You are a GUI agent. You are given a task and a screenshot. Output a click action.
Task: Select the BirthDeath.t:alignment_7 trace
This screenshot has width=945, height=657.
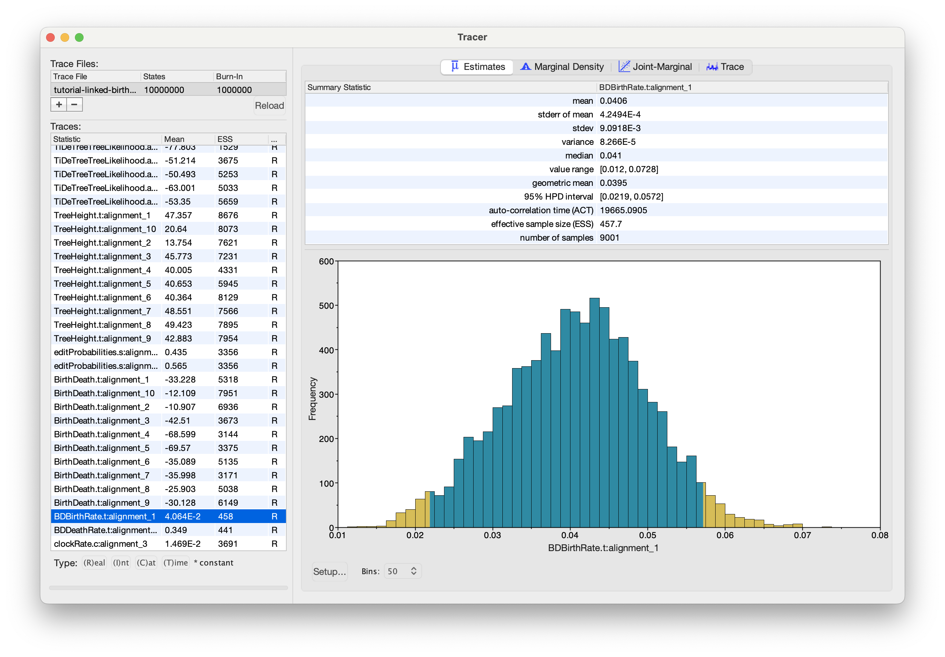coord(168,475)
